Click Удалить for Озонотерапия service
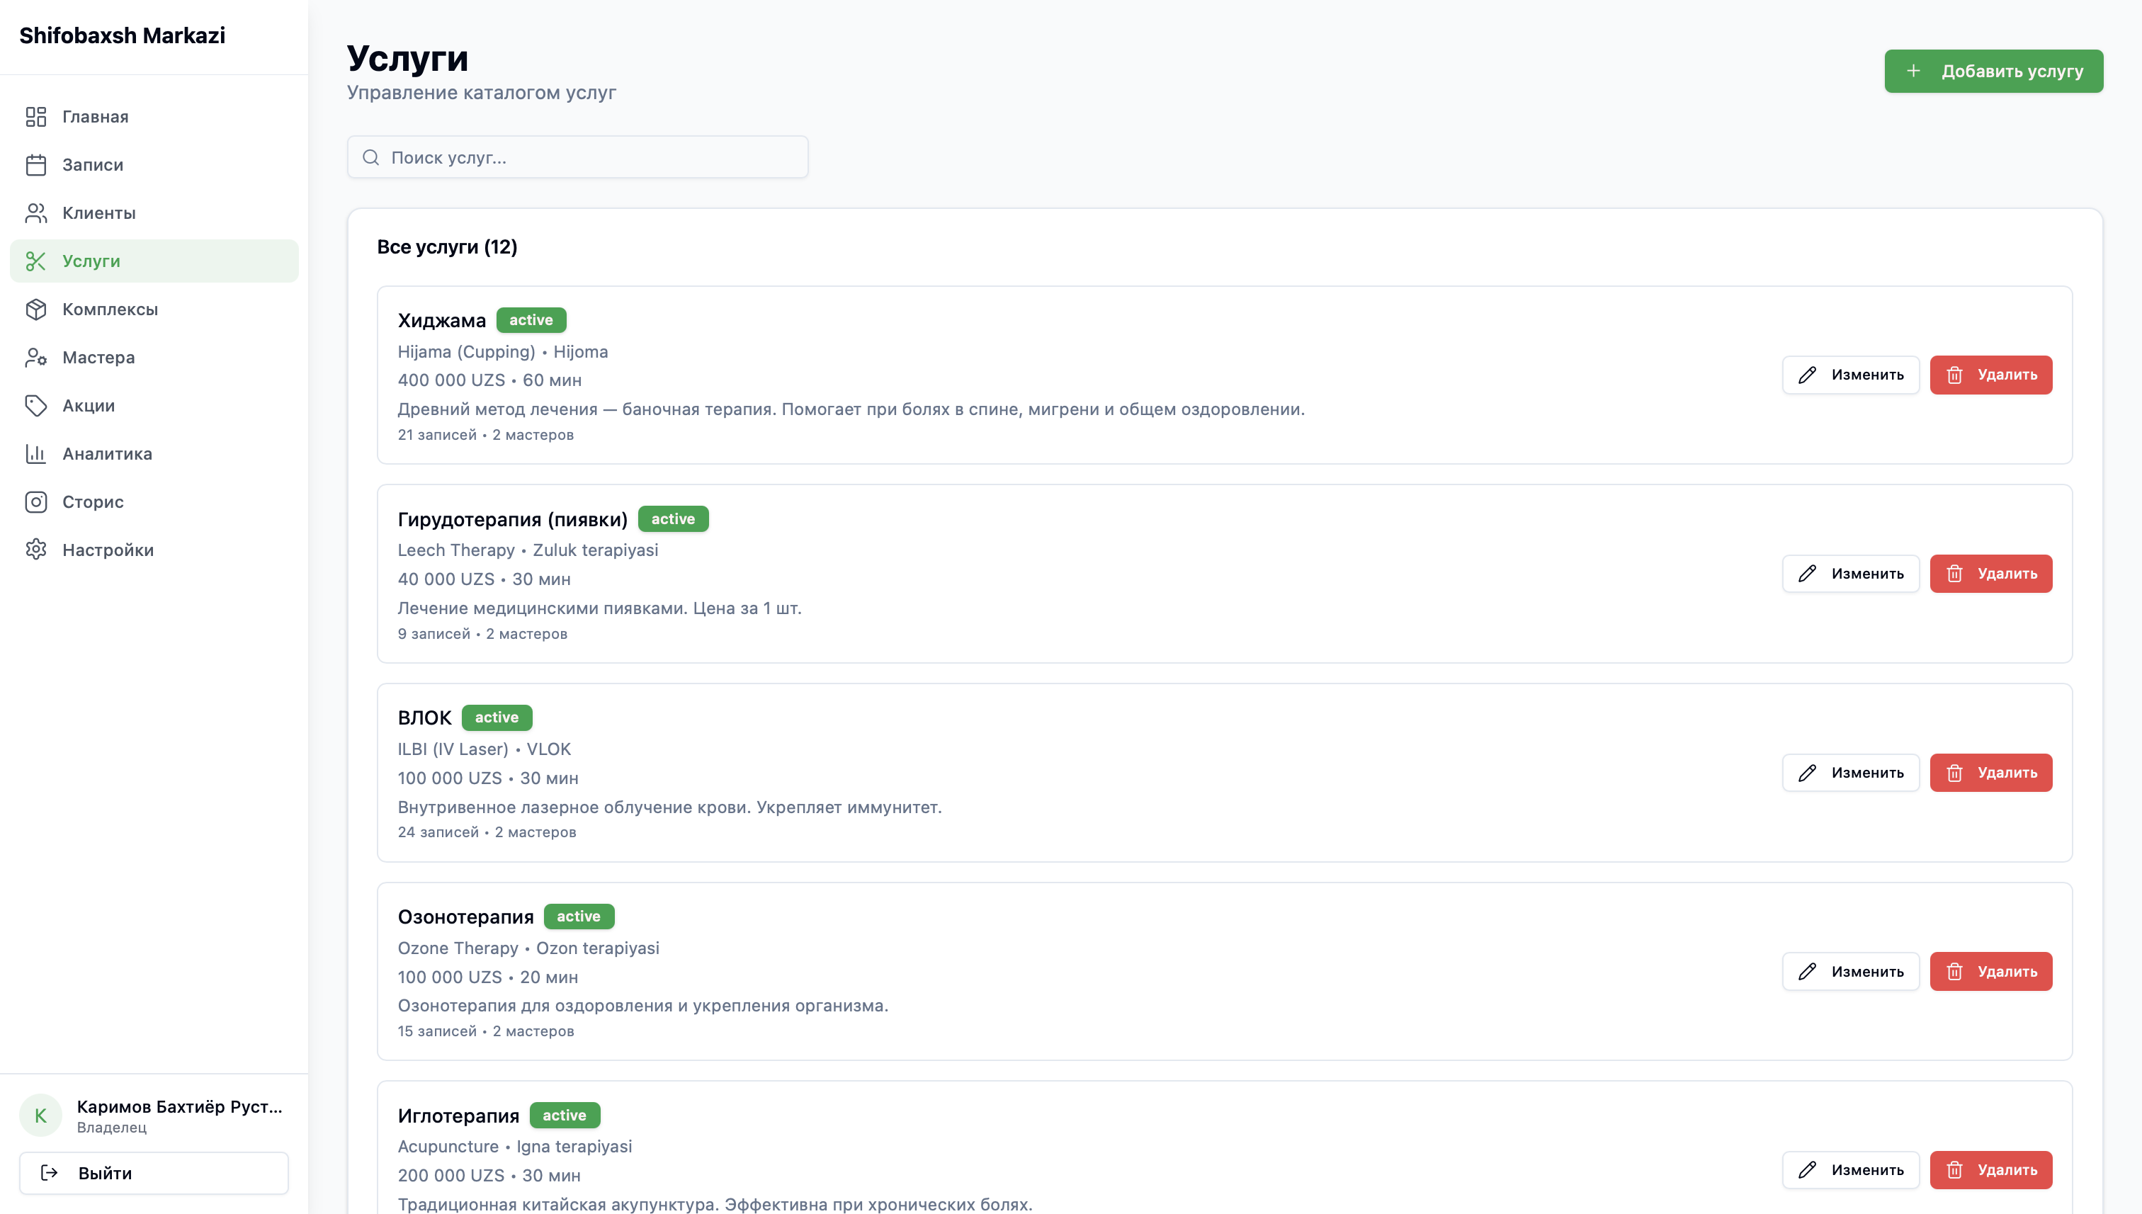 pyautogui.click(x=1991, y=970)
